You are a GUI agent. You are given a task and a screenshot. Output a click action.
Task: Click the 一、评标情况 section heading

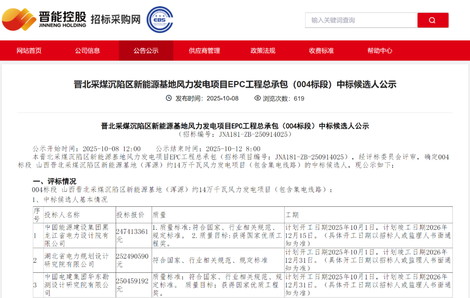tap(55, 181)
